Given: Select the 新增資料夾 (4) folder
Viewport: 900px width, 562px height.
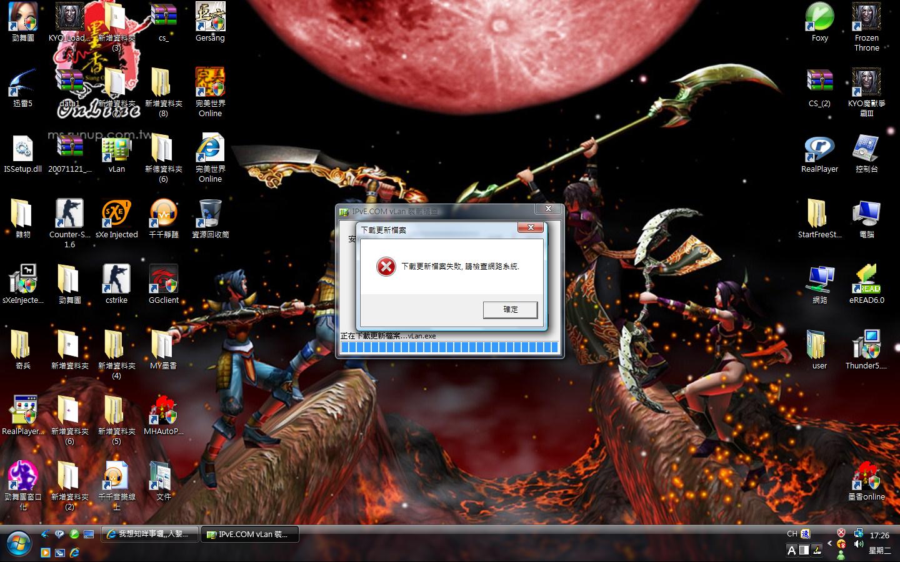Looking at the screenshot, I should point(117,355).
